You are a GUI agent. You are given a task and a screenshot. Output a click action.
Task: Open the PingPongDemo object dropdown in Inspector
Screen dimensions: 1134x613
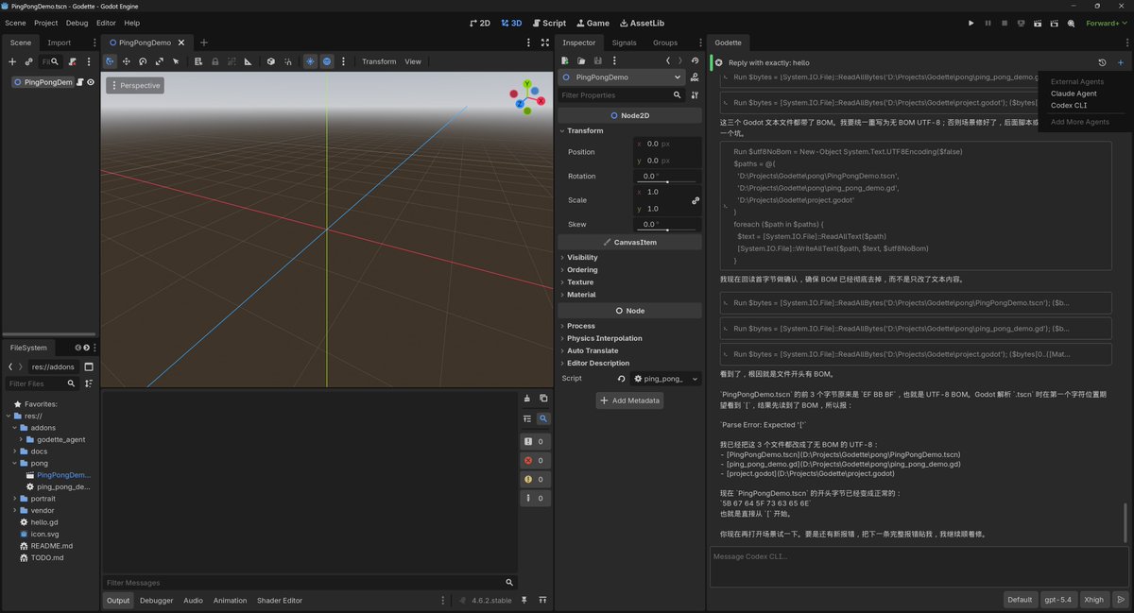point(621,77)
